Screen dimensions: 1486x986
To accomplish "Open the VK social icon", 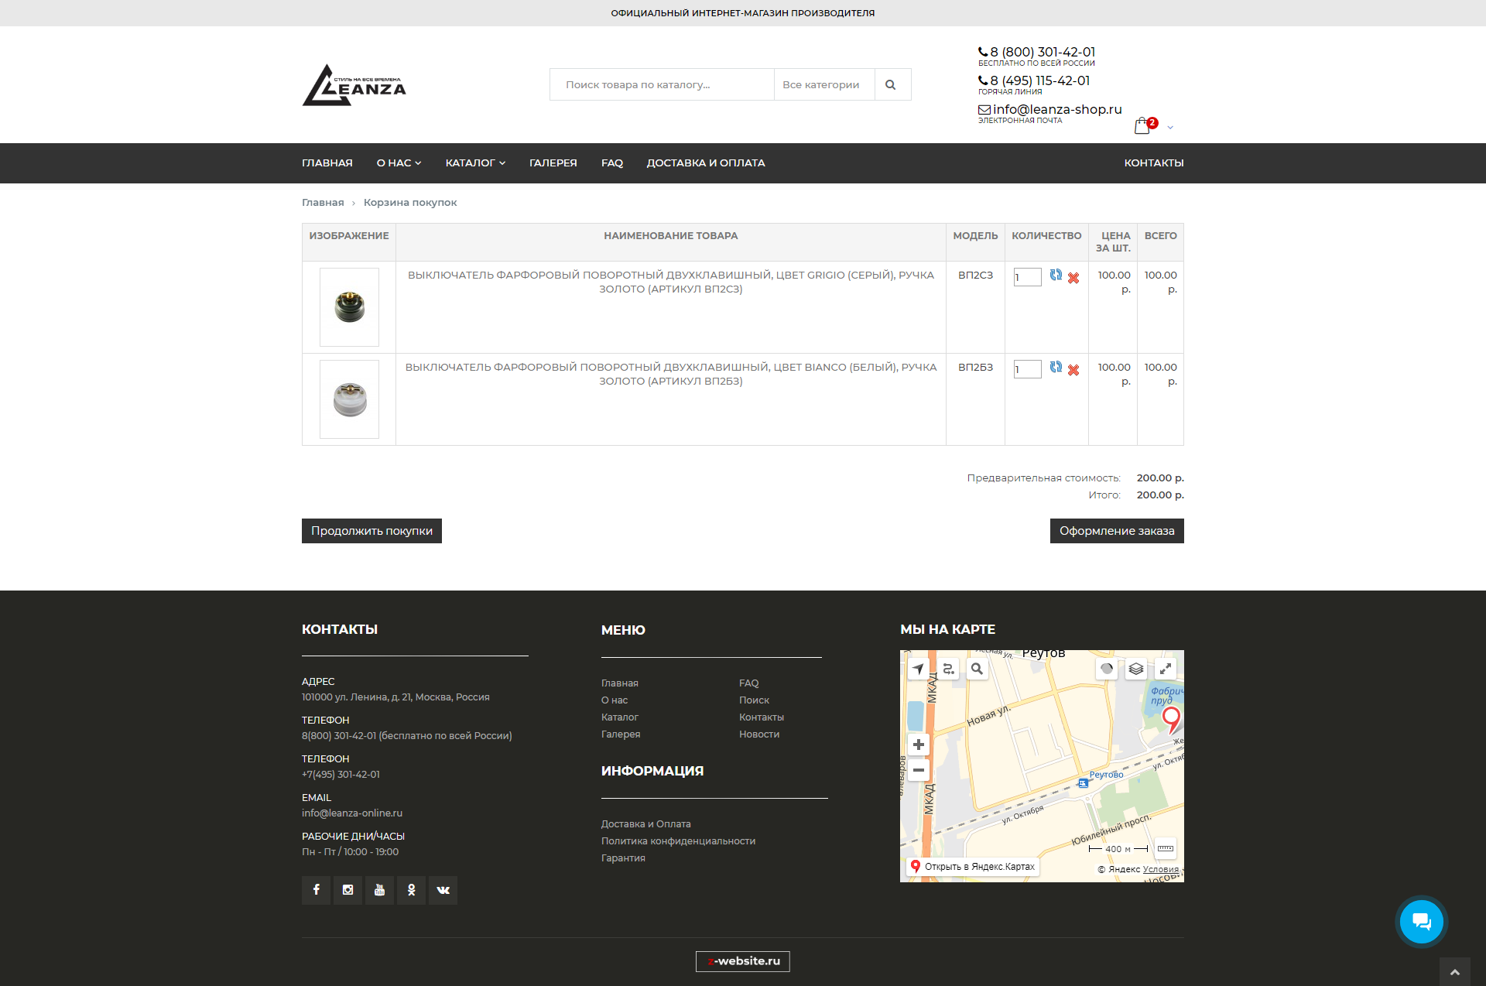I will (x=443, y=890).
